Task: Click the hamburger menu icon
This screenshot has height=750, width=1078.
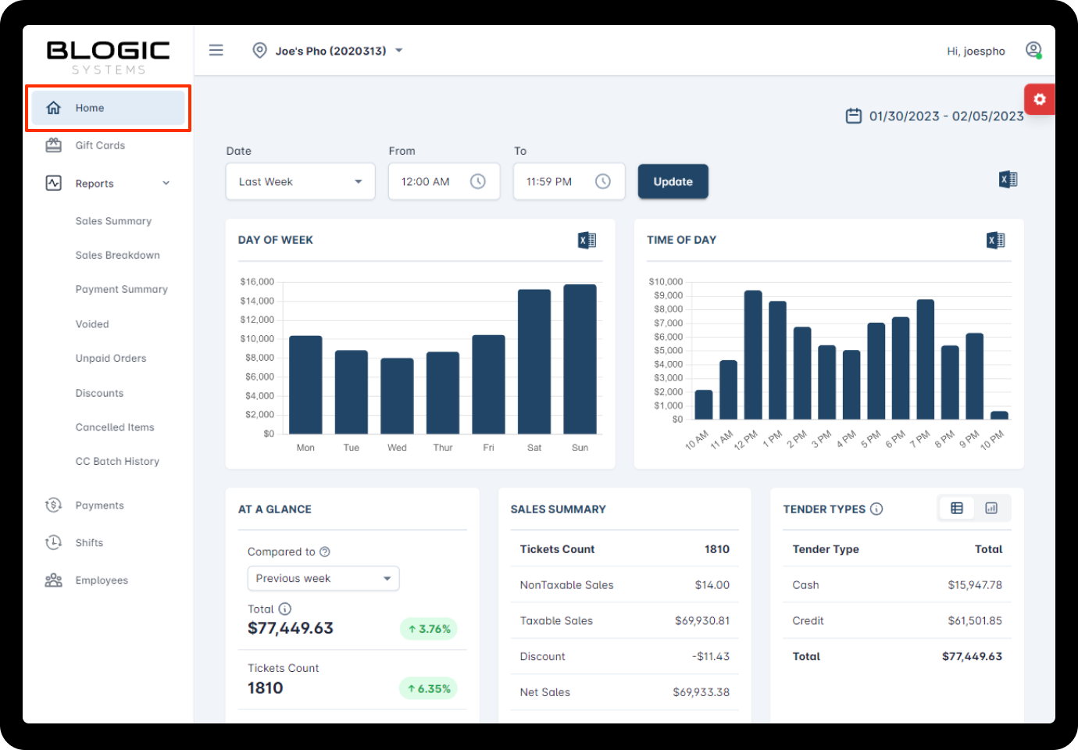Action: (216, 50)
